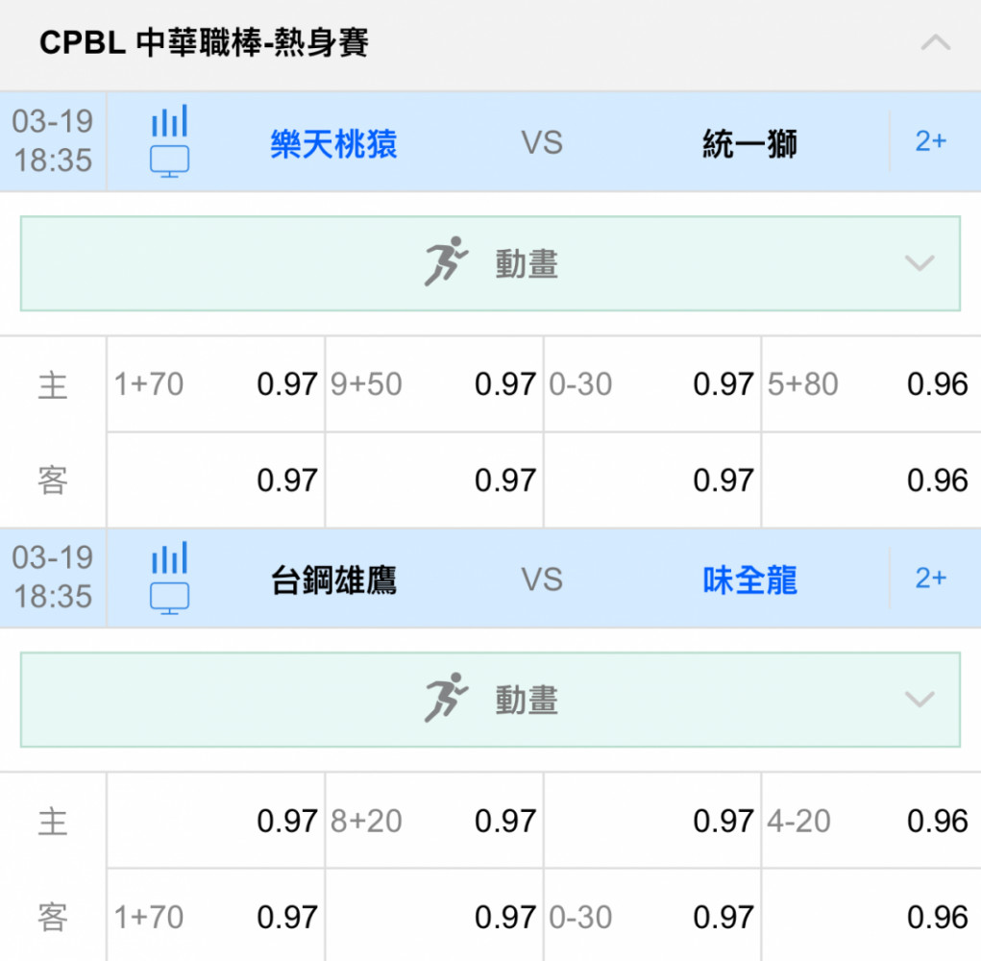Screen dimensions: 981x961
Task: Pick 客 second column 0.97 in 台鋼雄鷹 match
Action: (x=434, y=916)
